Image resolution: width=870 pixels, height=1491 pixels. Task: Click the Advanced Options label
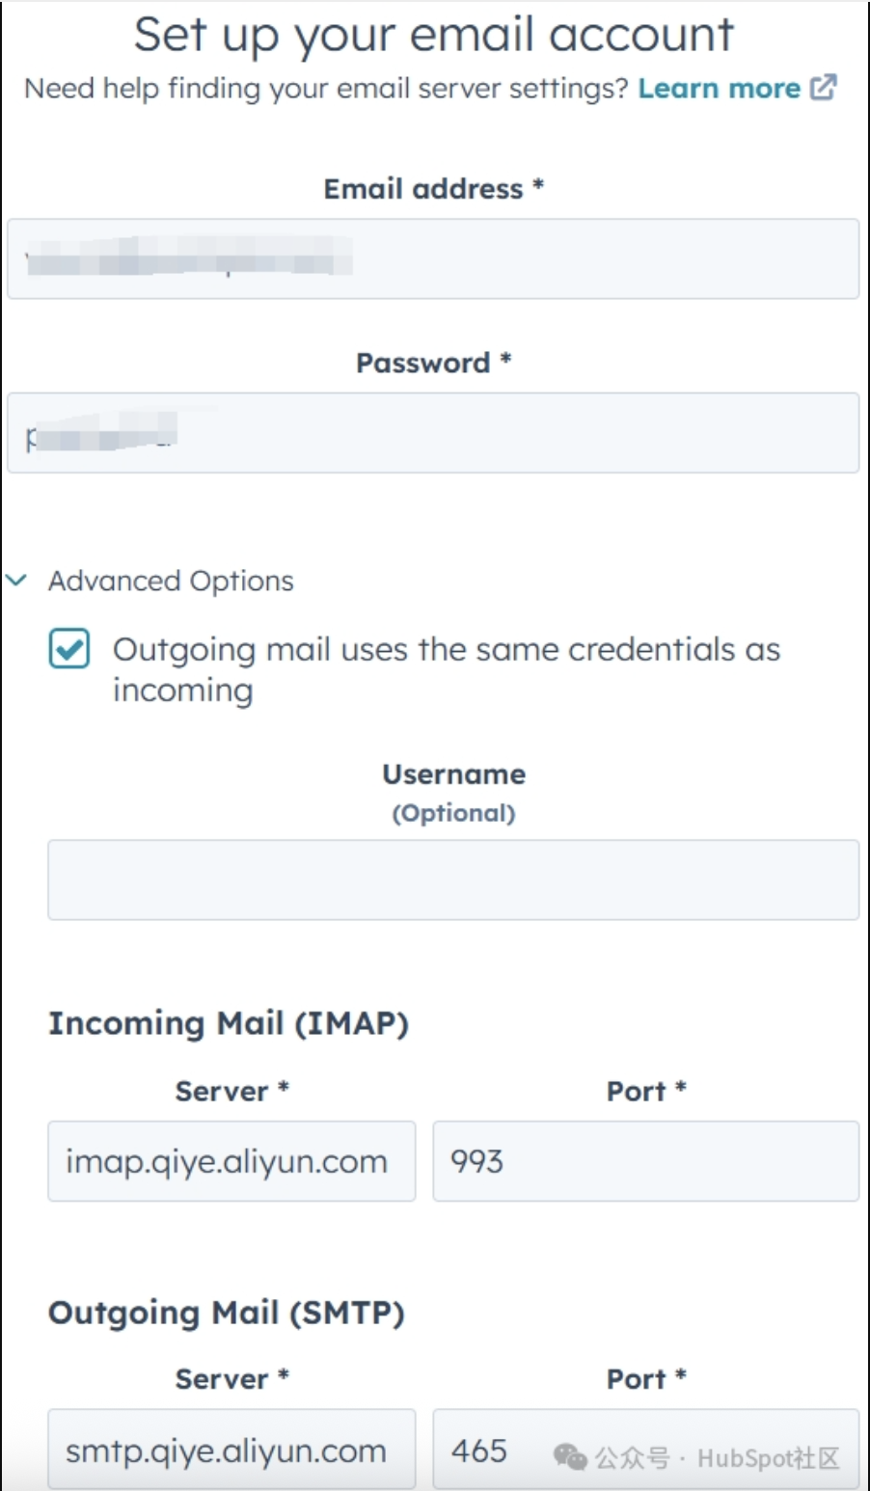point(171,581)
